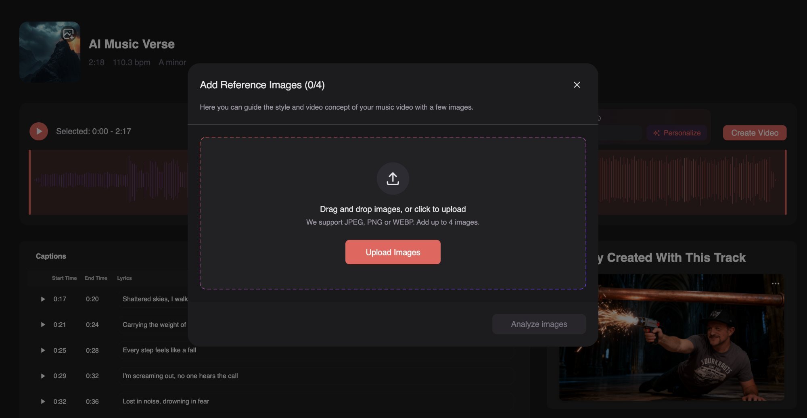Image resolution: width=807 pixels, height=418 pixels.
Task: Click the waveform to seek the playhead
Action: click(x=113, y=182)
